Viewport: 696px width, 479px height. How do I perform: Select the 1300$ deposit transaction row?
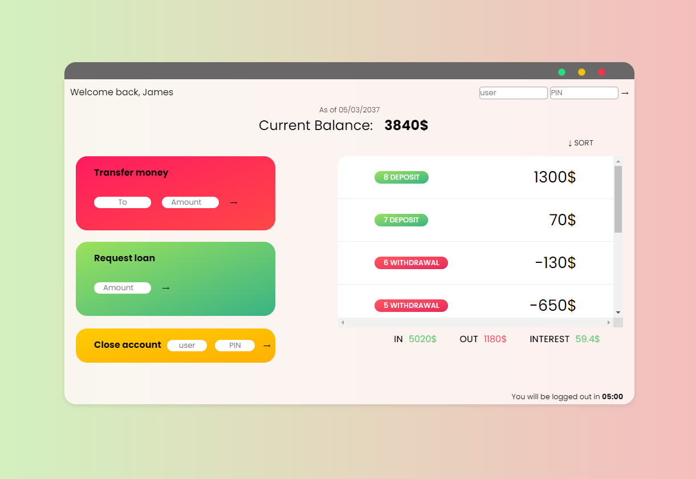point(476,177)
